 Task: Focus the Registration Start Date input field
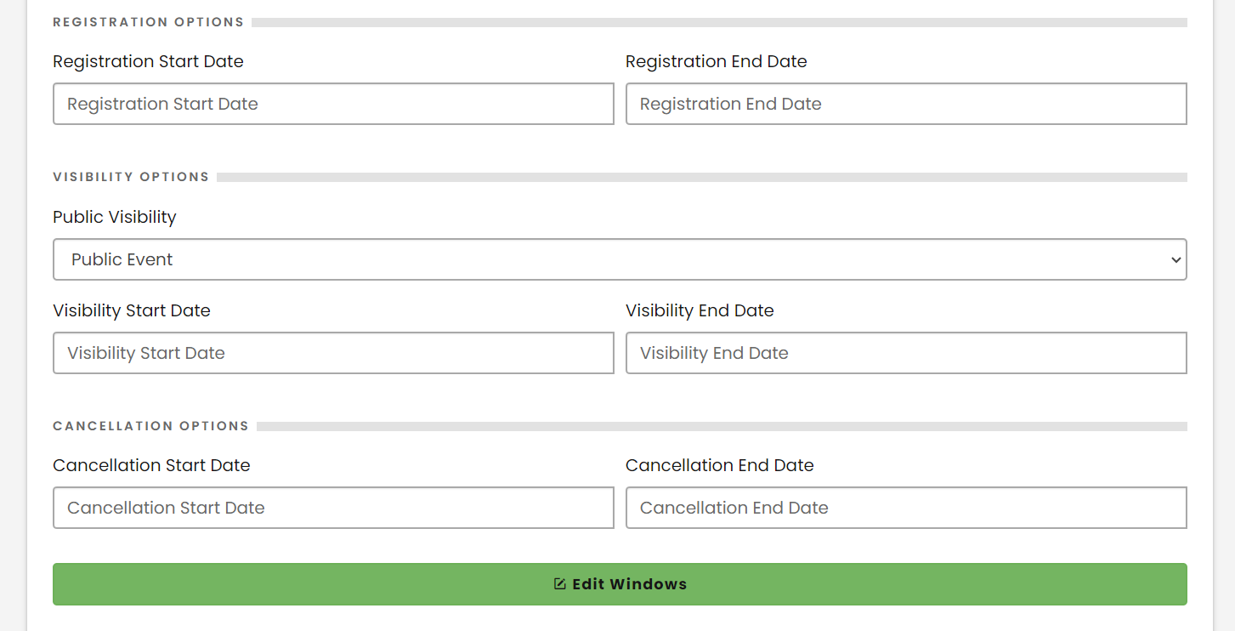(x=333, y=104)
